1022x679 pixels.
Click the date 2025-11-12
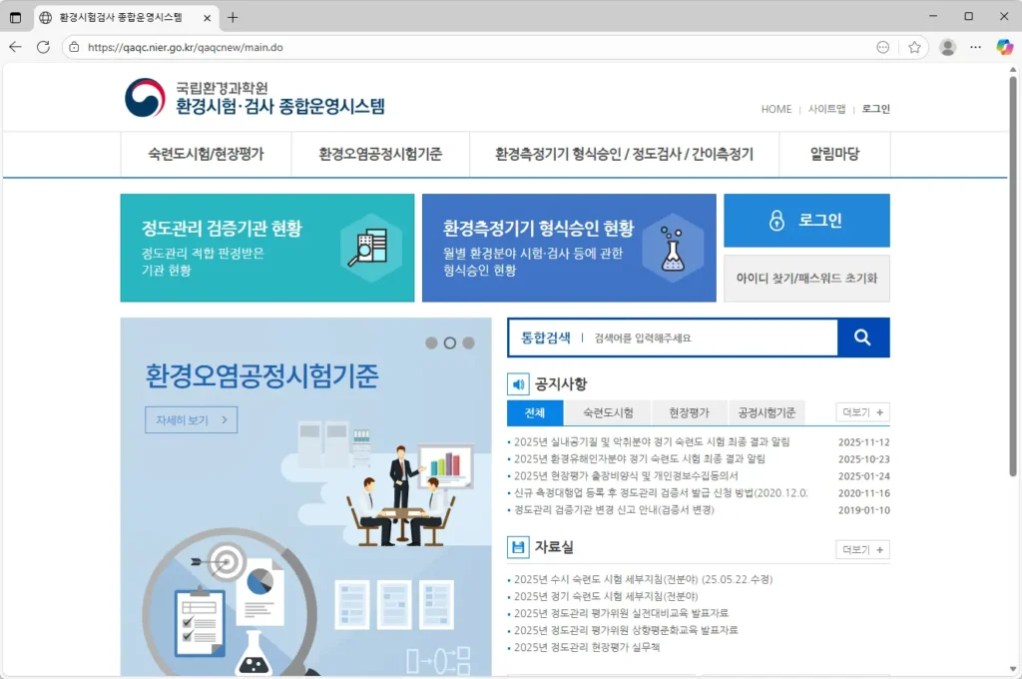click(x=863, y=442)
